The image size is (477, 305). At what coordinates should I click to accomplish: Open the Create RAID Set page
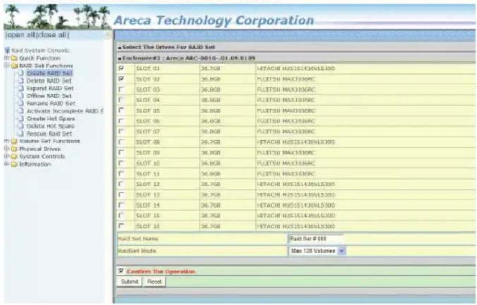(x=49, y=73)
